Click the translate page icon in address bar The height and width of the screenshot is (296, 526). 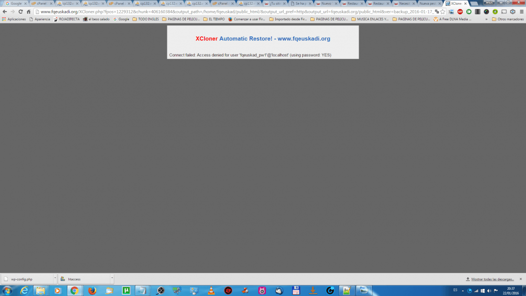437,12
